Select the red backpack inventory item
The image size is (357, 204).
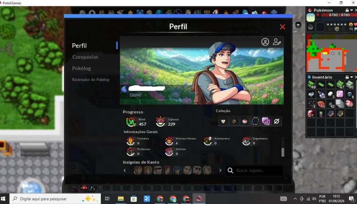pyautogui.click(x=311, y=113)
